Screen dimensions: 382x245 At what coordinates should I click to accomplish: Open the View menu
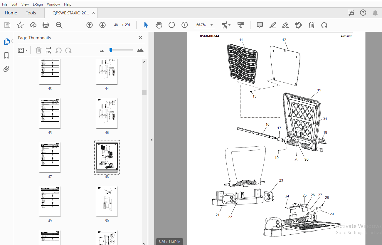(25, 4)
